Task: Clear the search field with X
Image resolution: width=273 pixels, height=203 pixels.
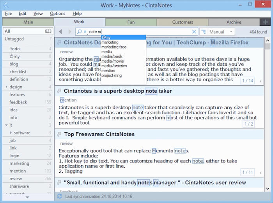Action: point(194,31)
